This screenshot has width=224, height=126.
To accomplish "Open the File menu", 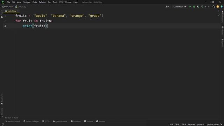I will 8,2.
